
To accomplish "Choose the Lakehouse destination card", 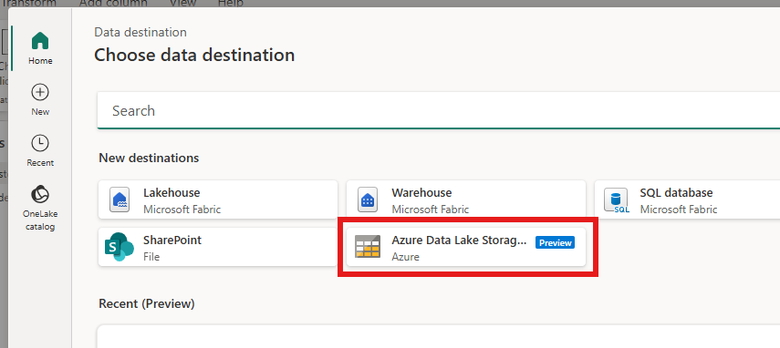I will (x=218, y=200).
